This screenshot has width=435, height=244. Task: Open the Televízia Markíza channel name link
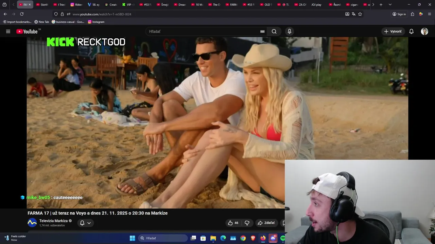[x=53, y=221]
